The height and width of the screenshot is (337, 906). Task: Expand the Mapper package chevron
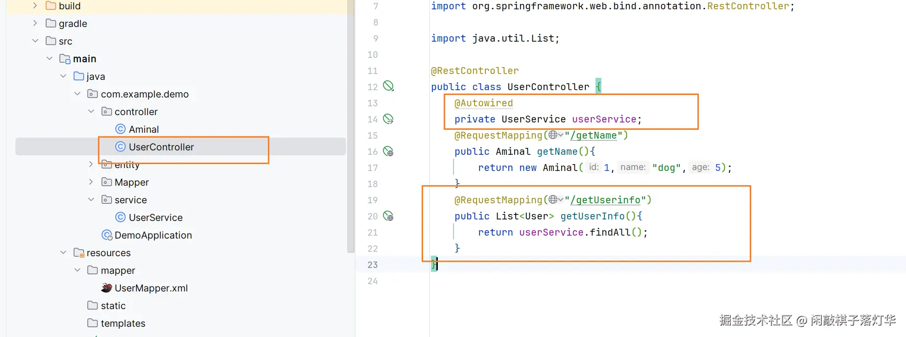(91, 182)
